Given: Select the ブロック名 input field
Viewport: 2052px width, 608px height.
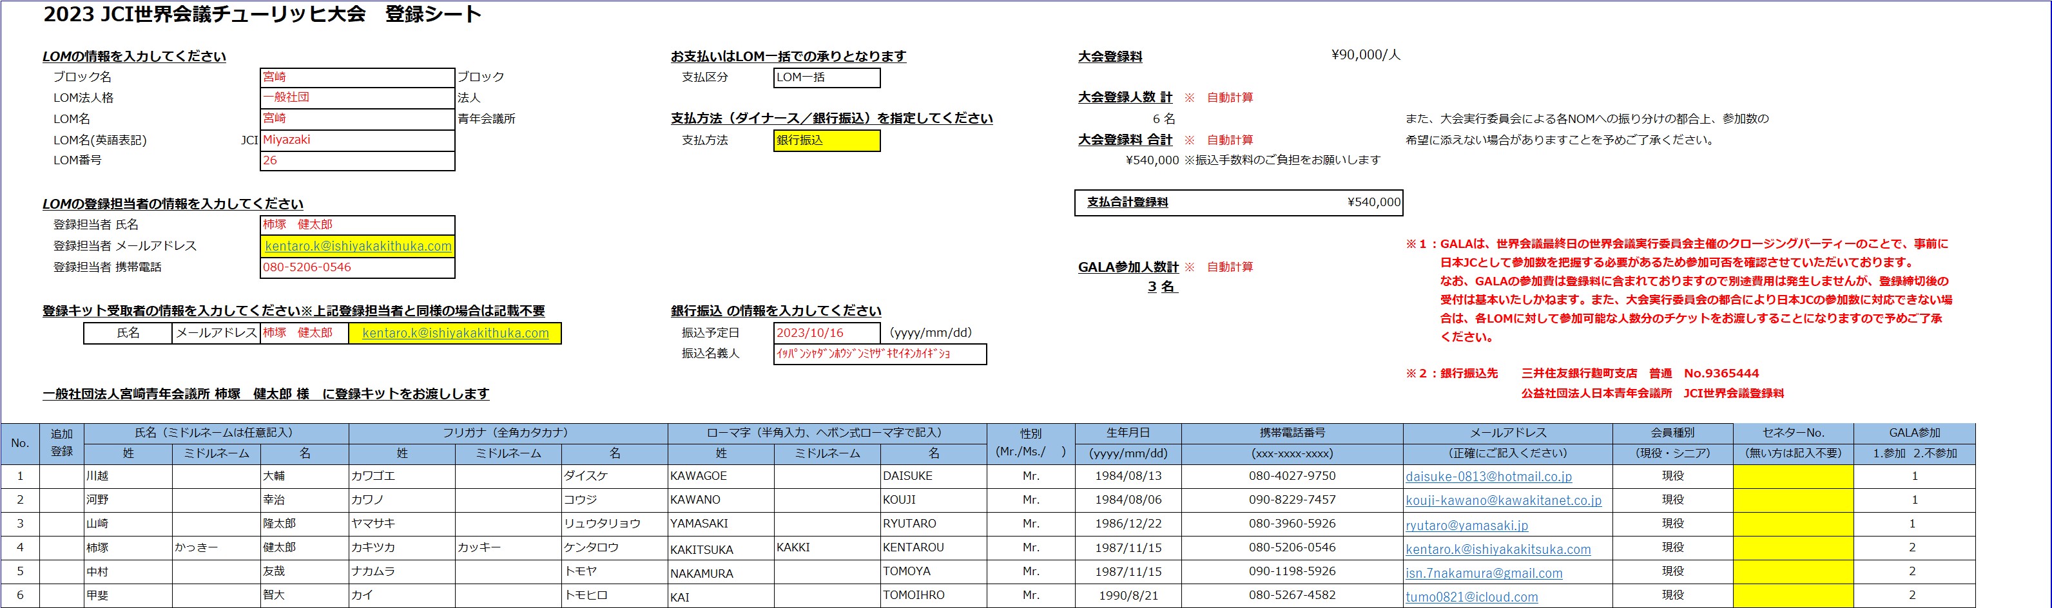Looking at the screenshot, I should coord(357,77).
